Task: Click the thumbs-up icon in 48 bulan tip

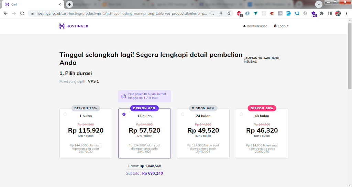Action: pyautogui.click(x=124, y=96)
